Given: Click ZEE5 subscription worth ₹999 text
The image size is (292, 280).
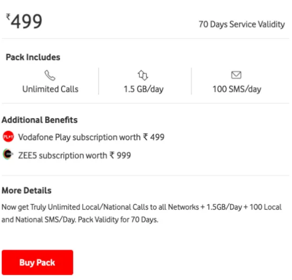Looking at the screenshot, I should 74,155.
